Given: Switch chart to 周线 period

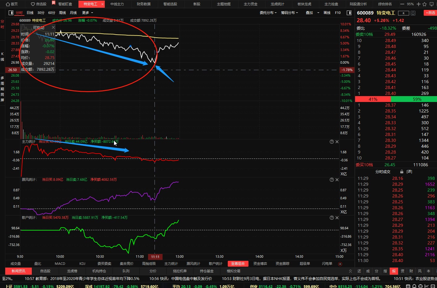Looking at the screenshot, I should coord(62,13).
